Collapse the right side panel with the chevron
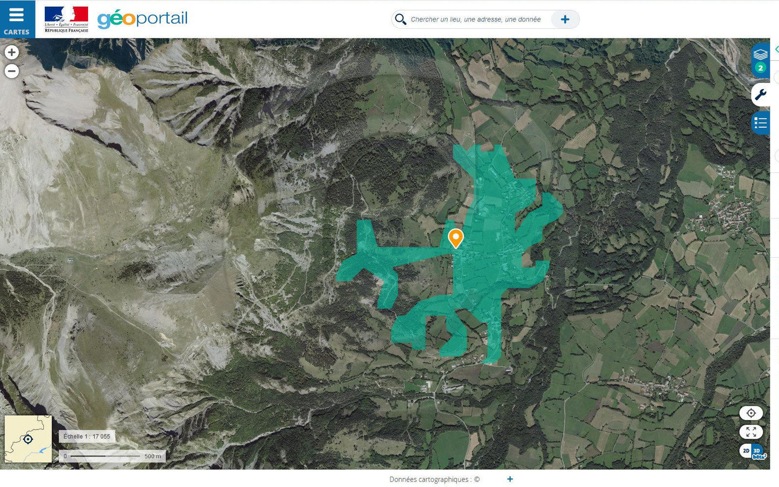This screenshot has width=779, height=487. tap(776, 49)
